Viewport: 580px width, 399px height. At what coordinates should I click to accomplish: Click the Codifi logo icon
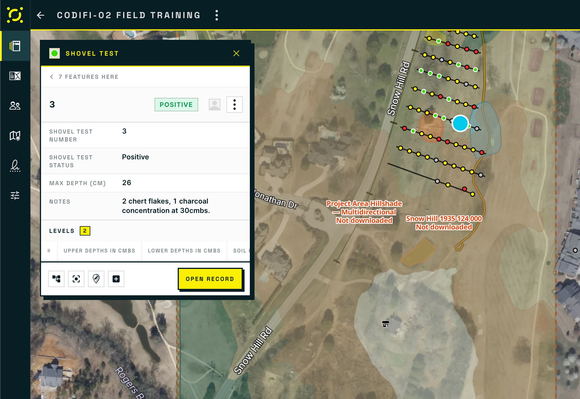pyautogui.click(x=15, y=15)
